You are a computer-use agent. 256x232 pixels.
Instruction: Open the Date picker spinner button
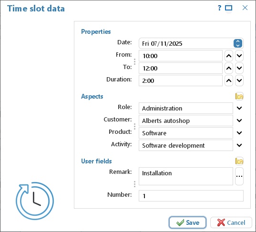coord(238,43)
